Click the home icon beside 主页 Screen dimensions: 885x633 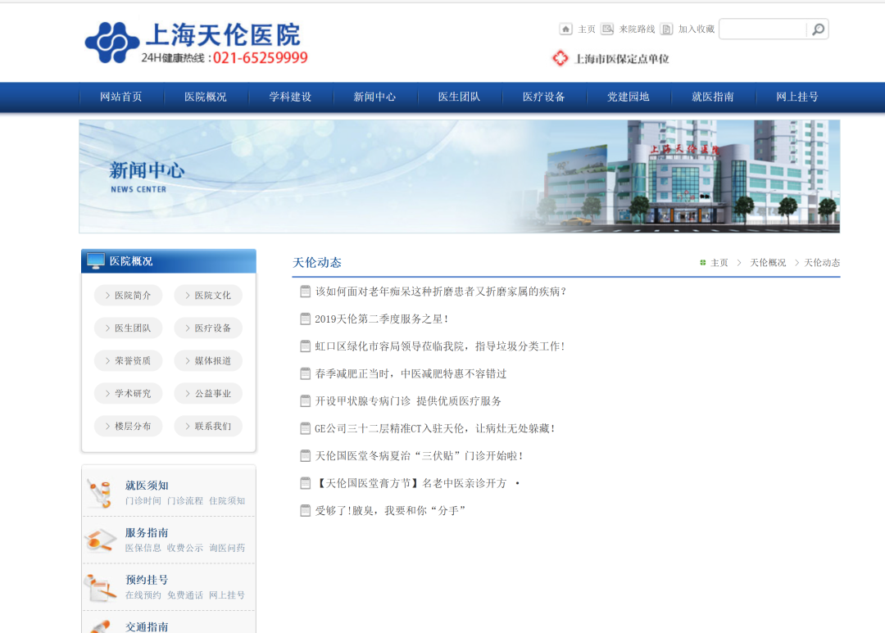point(565,28)
